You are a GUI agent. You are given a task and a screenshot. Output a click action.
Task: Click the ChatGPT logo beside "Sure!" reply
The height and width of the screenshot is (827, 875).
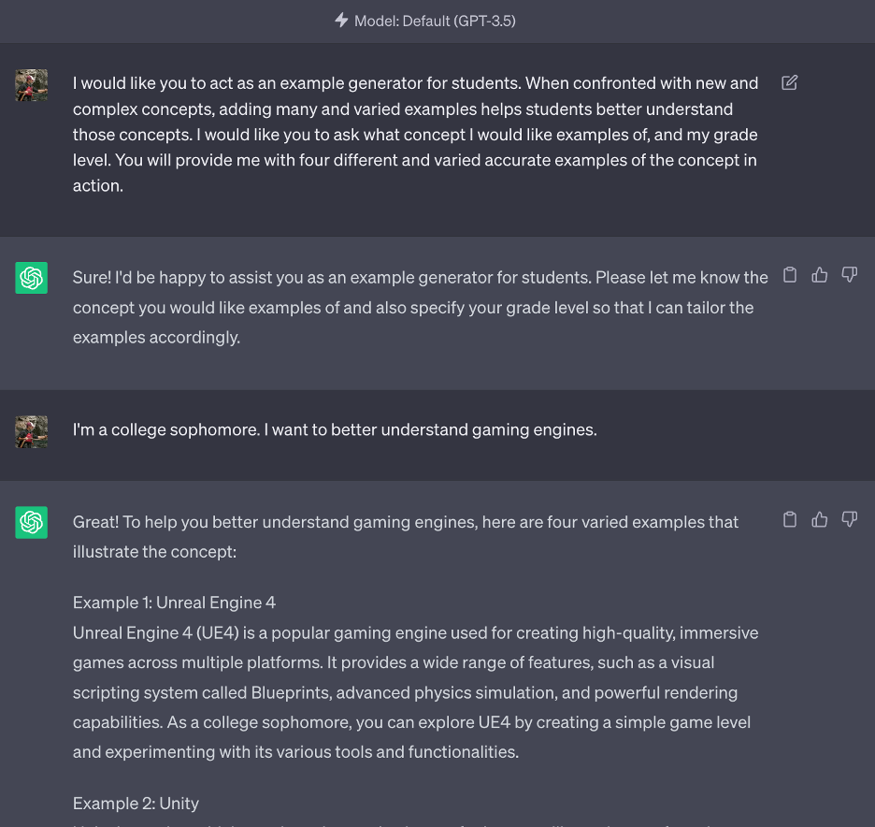click(x=32, y=278)
